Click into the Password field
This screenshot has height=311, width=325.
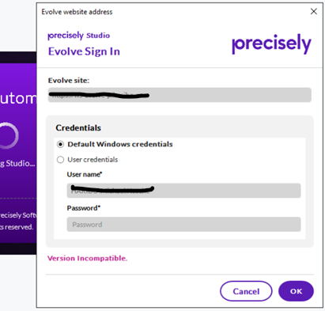[x=183, y=224]
